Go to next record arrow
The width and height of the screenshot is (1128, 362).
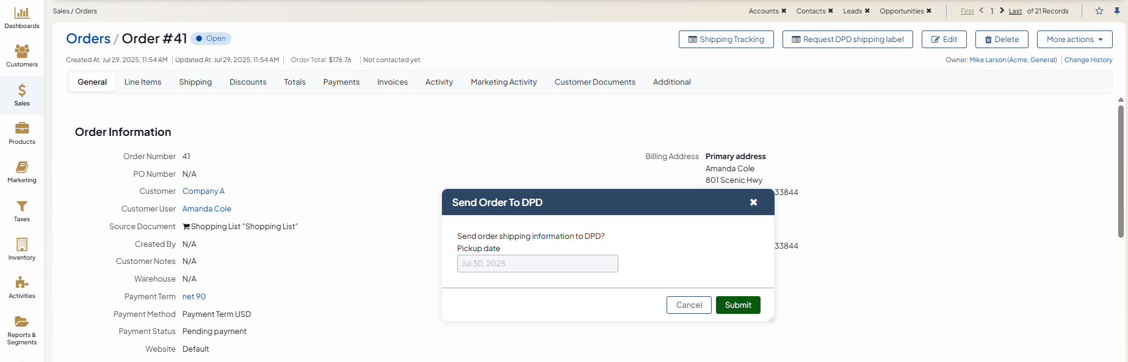pos(1002,11)
